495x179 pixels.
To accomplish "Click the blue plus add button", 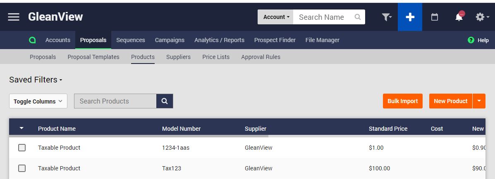I will point(410,17).
